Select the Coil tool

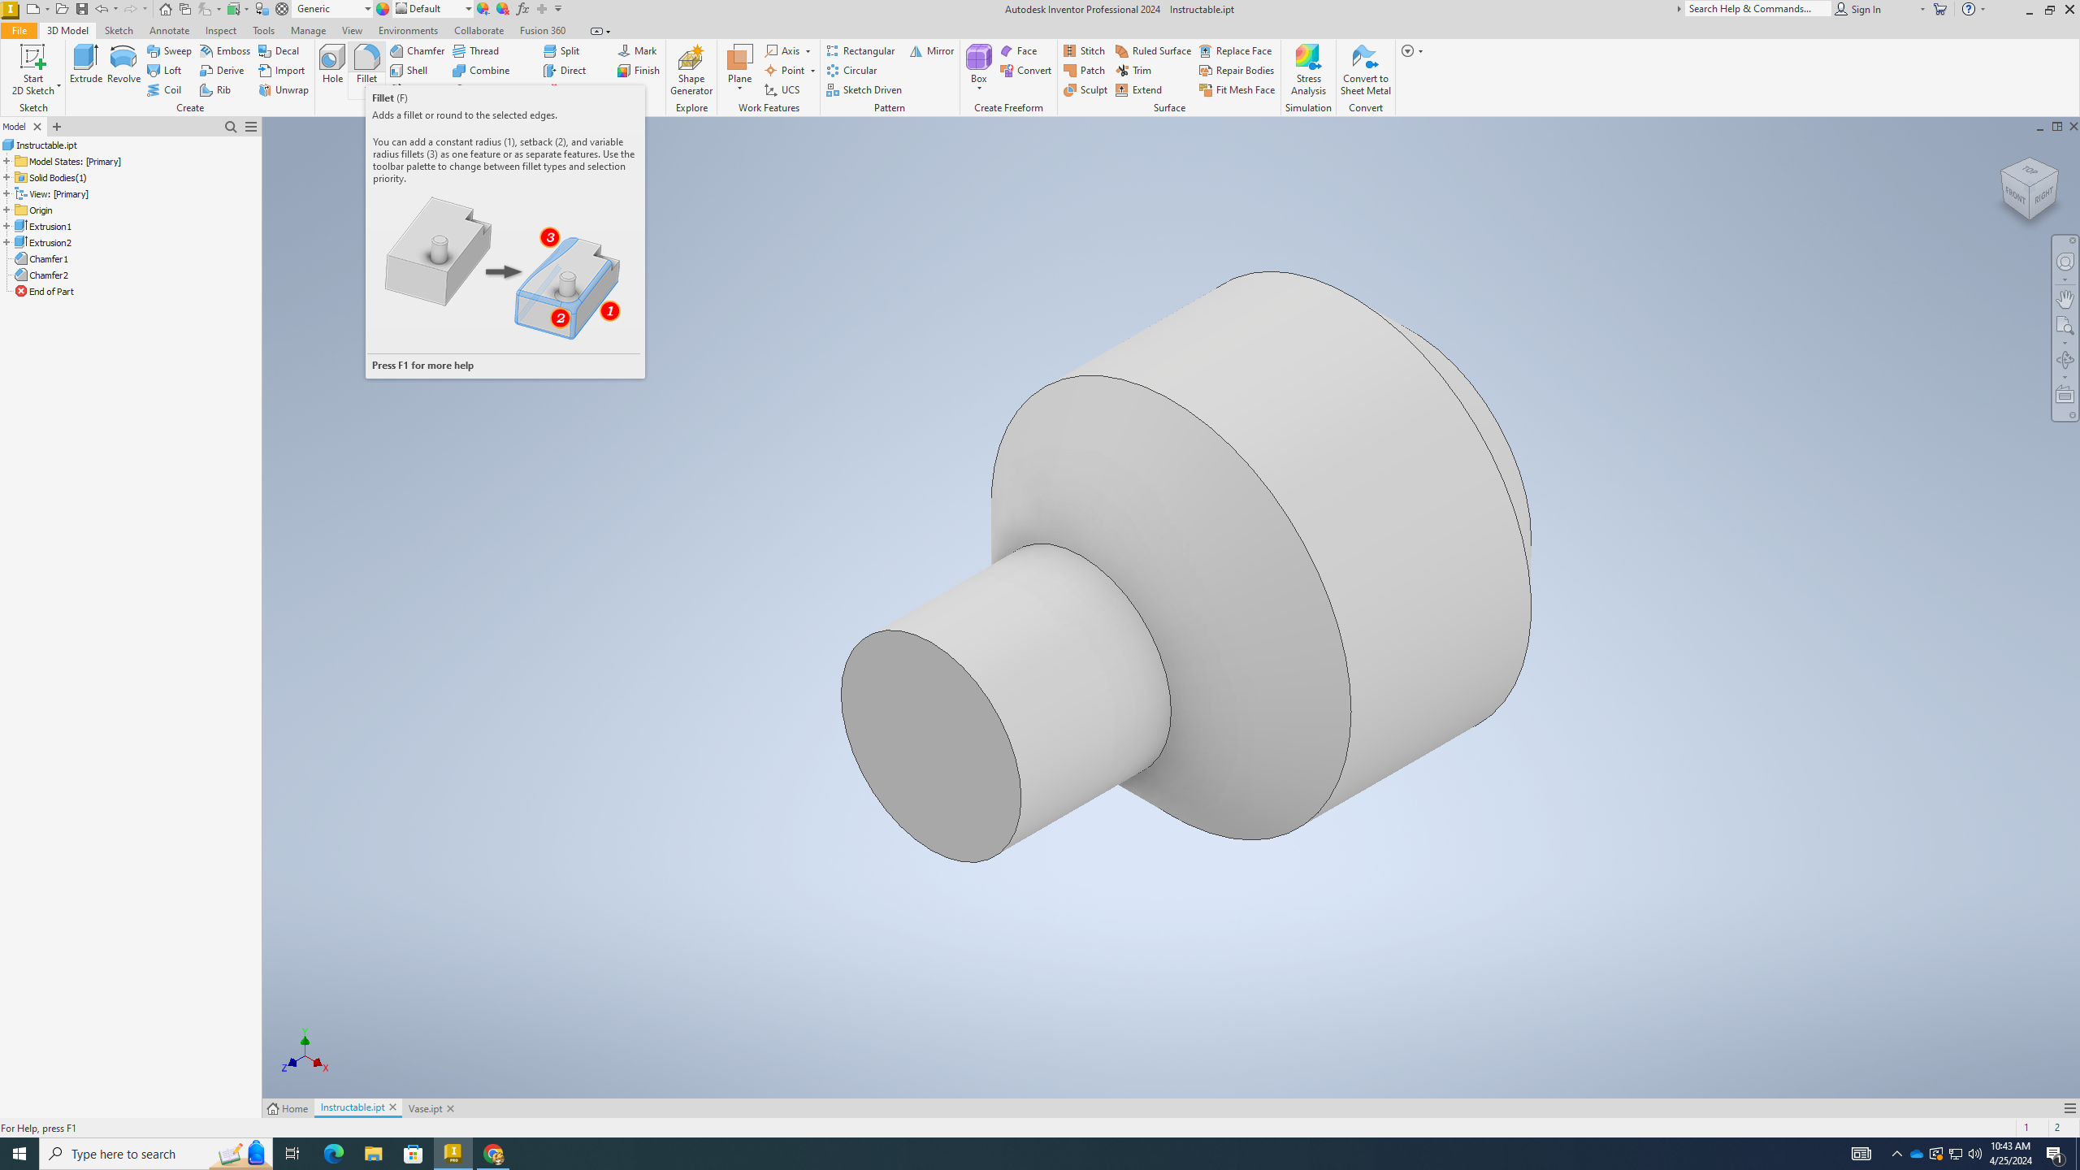[x=164, y=90]
